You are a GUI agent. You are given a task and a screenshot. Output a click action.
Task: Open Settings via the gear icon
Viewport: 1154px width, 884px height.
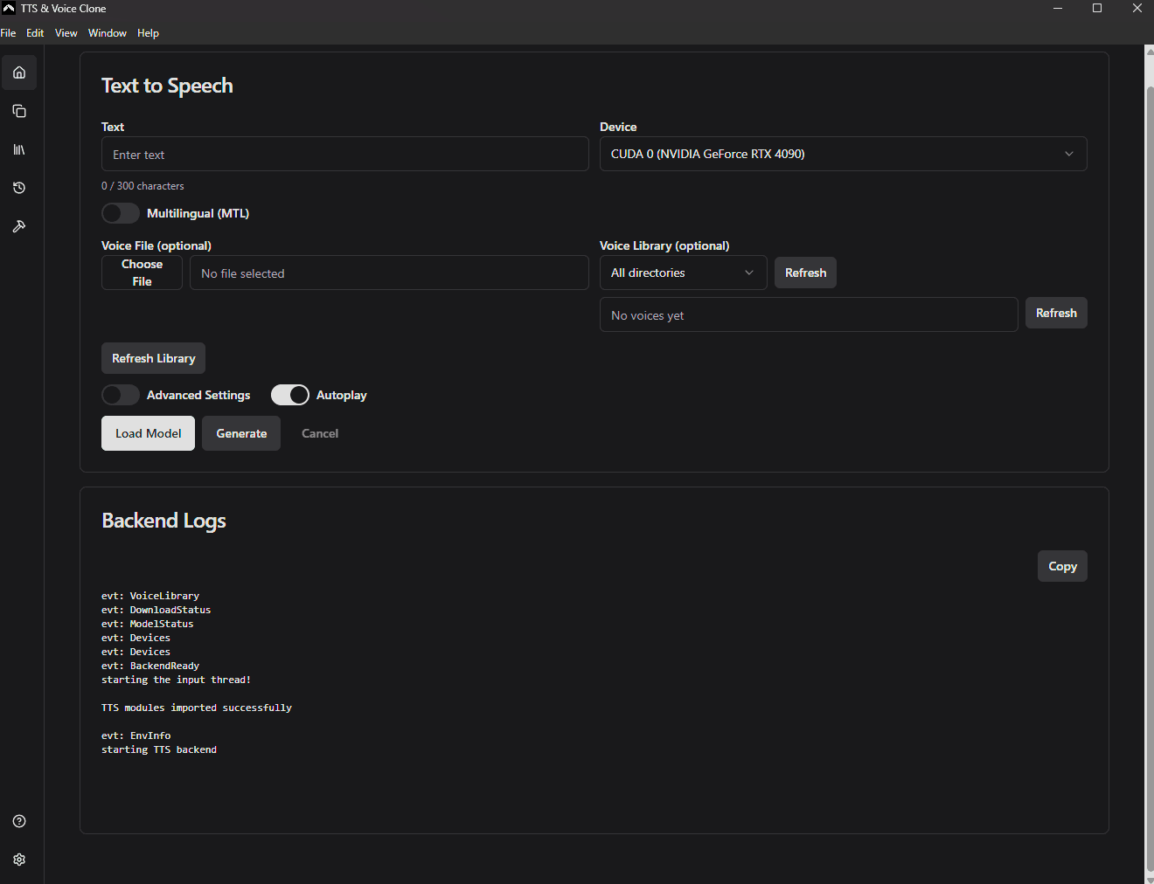click(18, 860)
